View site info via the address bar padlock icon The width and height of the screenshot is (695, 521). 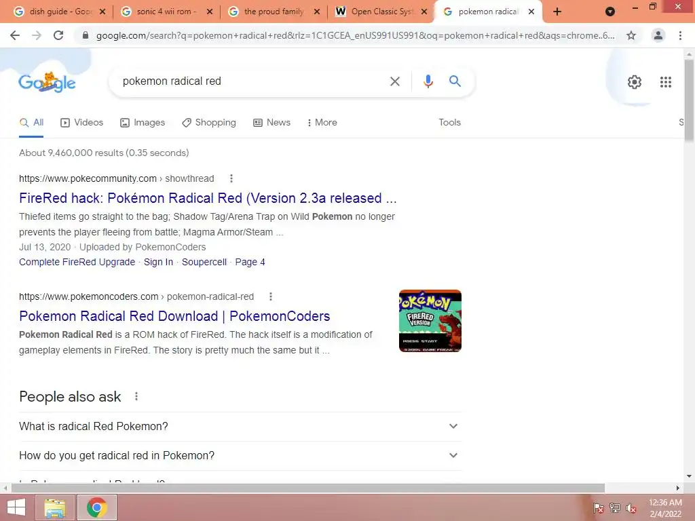[x=86, y=35]
